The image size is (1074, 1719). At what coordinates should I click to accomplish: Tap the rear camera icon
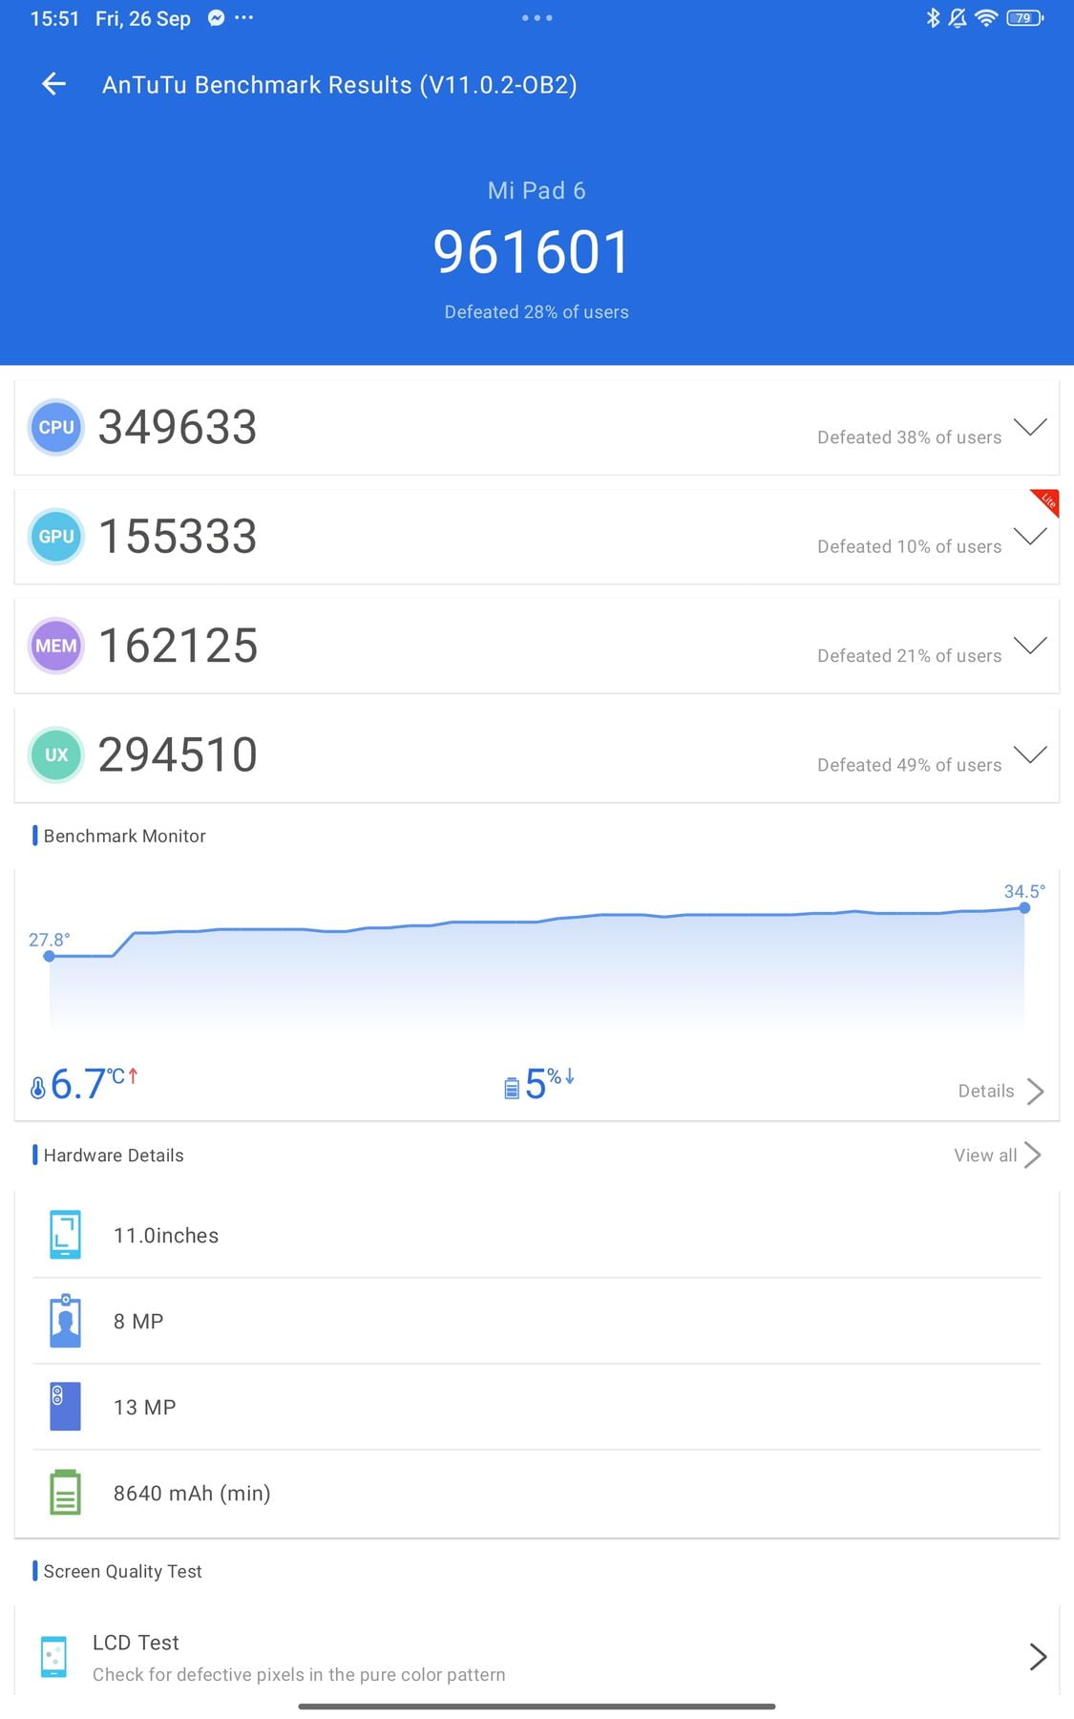point(65,1406)
